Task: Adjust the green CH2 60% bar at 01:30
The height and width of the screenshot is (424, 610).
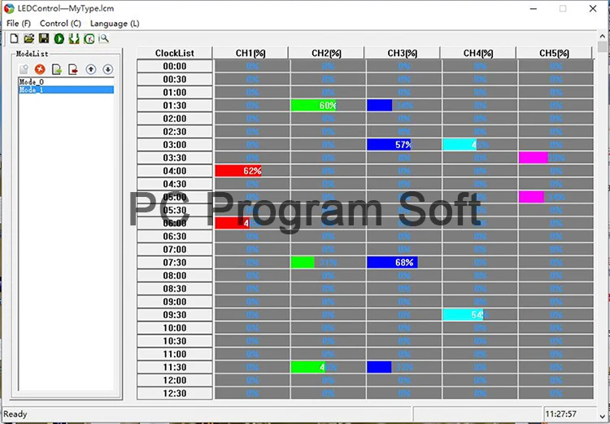Action: point(313,105)
